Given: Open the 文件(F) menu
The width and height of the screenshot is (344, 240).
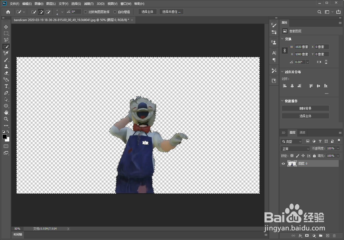Looking at the screenshot, I should [x=14, y=4].
